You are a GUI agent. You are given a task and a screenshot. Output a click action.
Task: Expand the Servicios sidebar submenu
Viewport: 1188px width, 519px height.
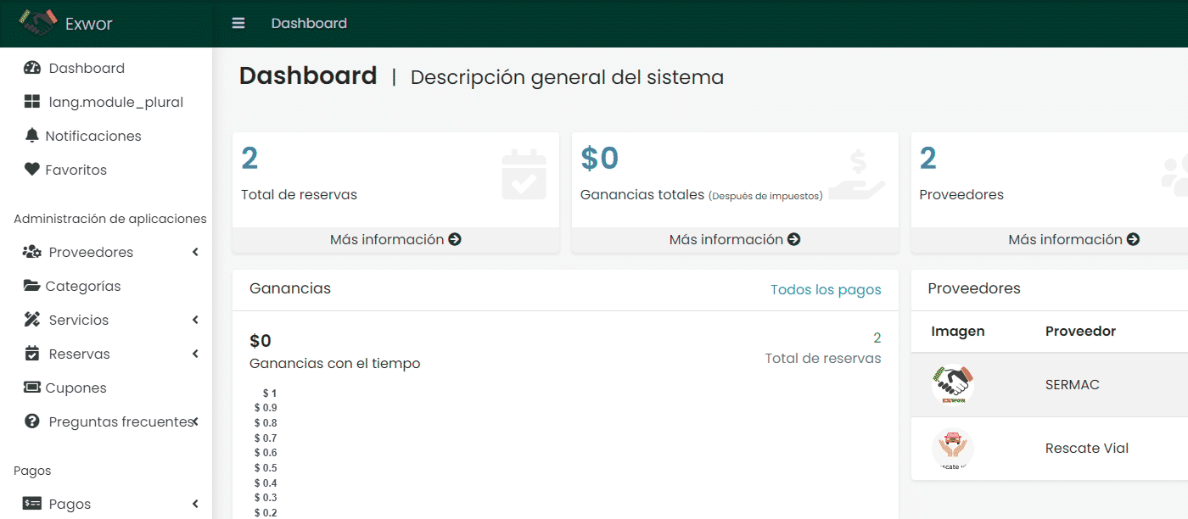(195, 320)
